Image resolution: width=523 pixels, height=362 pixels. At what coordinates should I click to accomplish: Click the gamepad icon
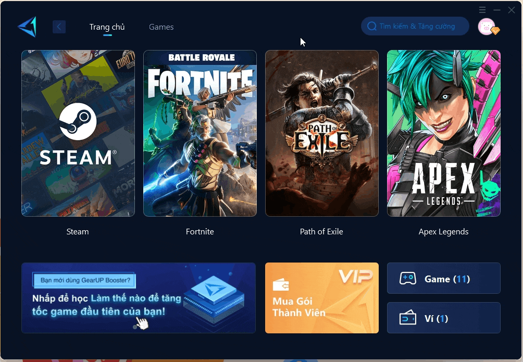407,279
